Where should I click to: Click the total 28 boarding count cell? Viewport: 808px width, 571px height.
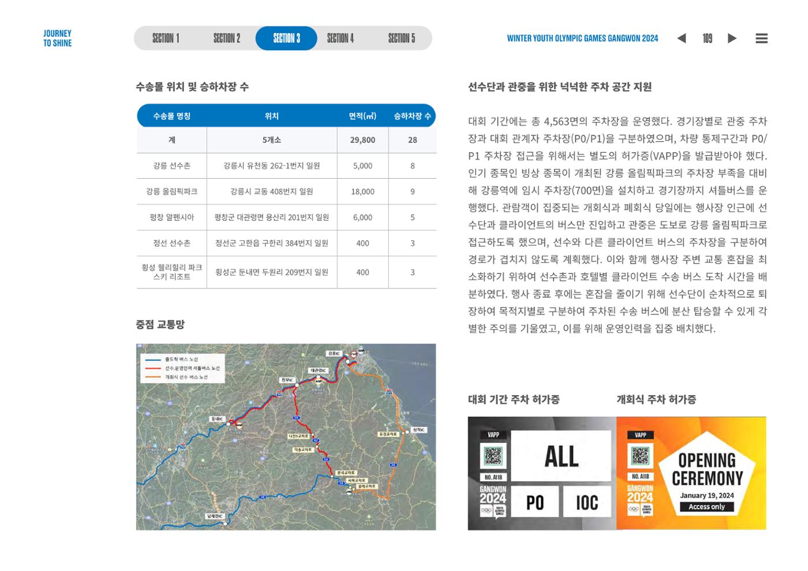pyautogui.click(x=412, y=140)
